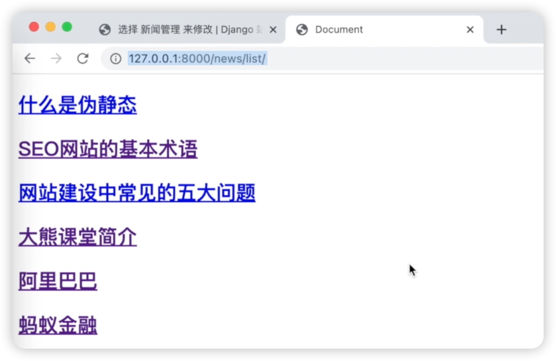Click the yellow minimize window button

tap(51, 27)
